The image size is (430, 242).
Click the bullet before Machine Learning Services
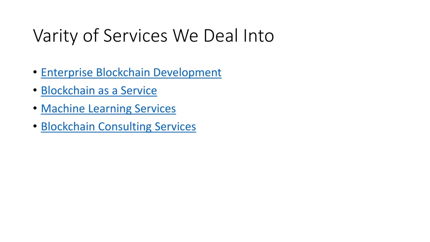(35, 108)
